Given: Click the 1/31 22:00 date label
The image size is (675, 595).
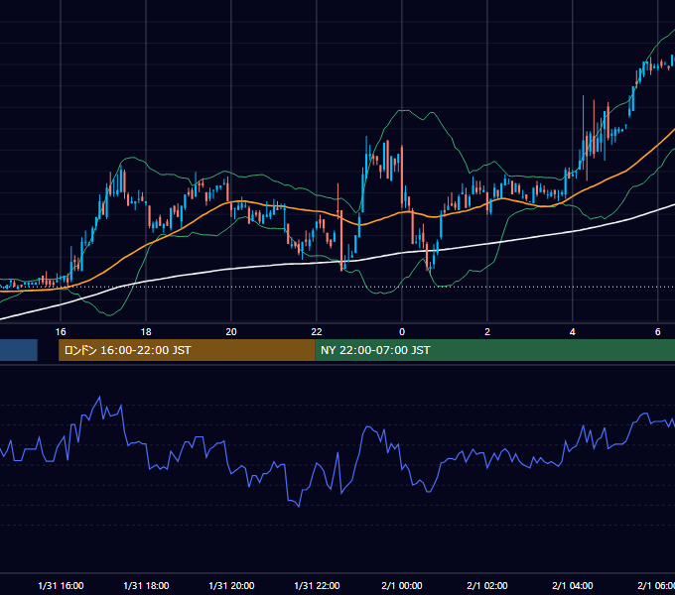Looking at the screenshot, I should coord(317,585).
